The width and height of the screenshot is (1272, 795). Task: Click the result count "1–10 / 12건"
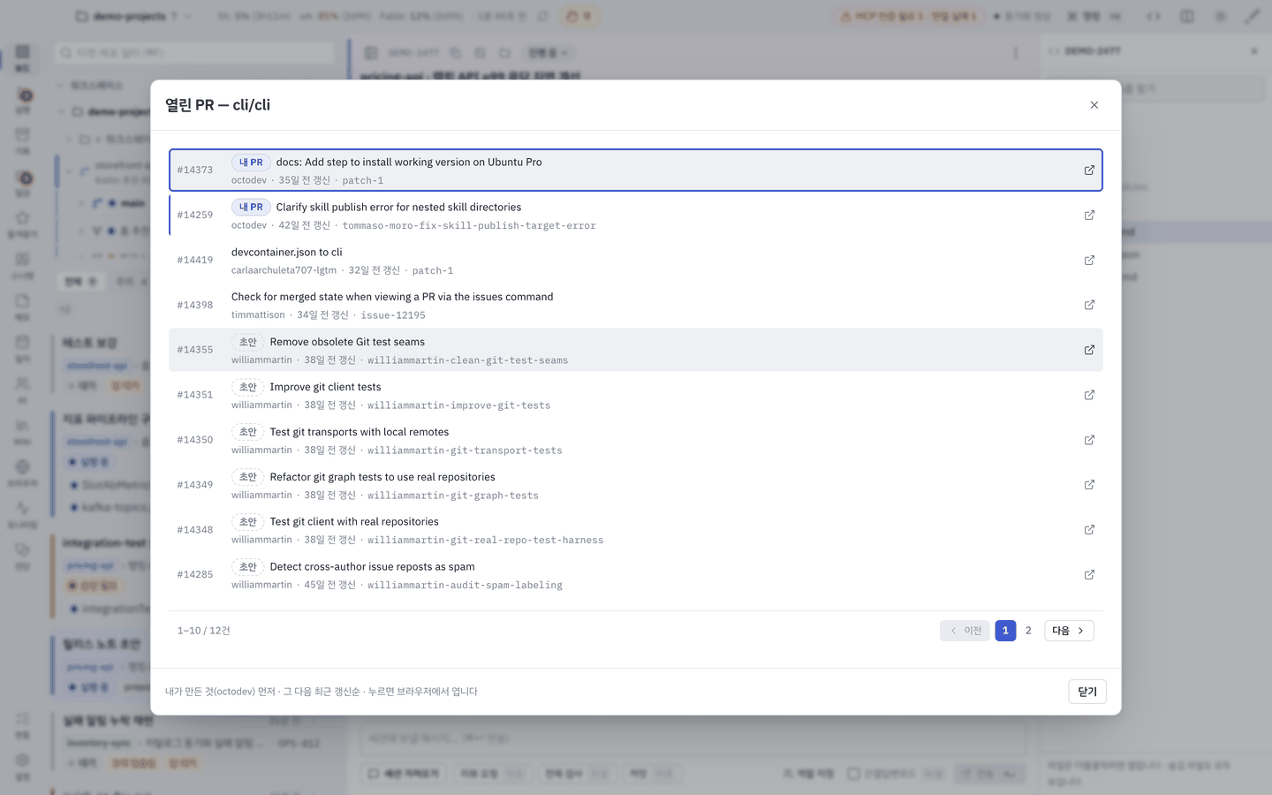[x=204, y=631]
